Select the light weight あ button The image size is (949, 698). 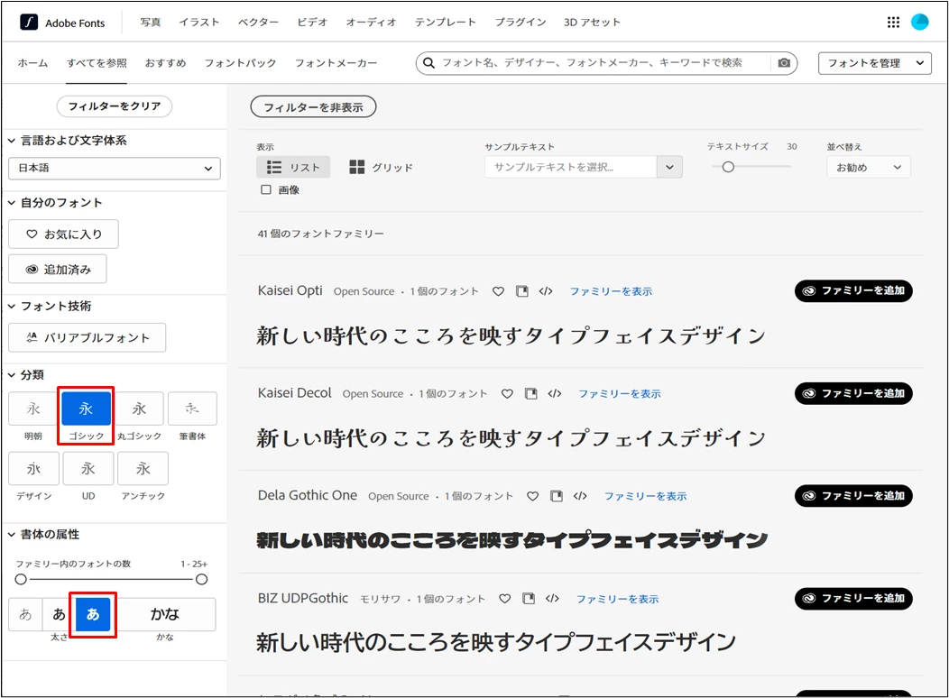pos(25,614)
